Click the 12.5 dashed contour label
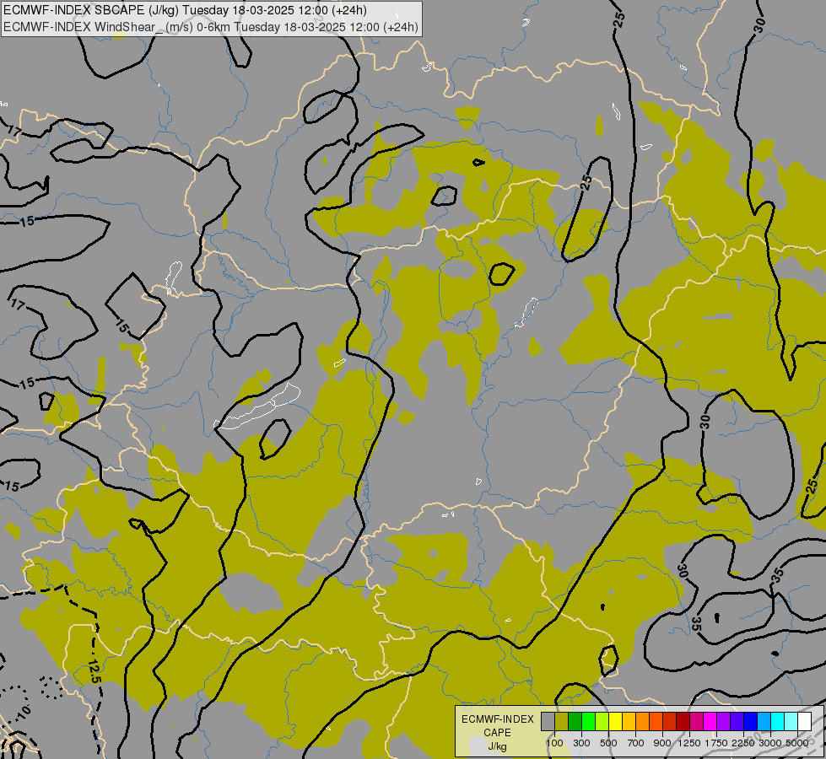This screenshot has width=826, height=759. tap(94, 671)
